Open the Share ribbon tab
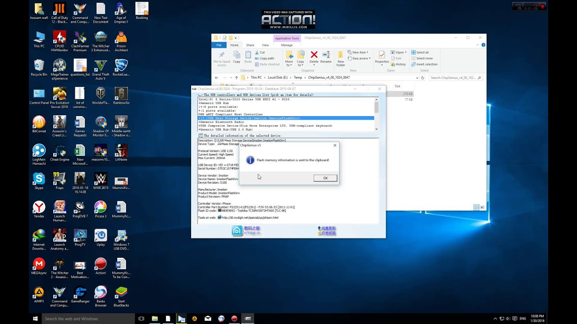The width and height of the screenshot is (577, 324). 250,45
